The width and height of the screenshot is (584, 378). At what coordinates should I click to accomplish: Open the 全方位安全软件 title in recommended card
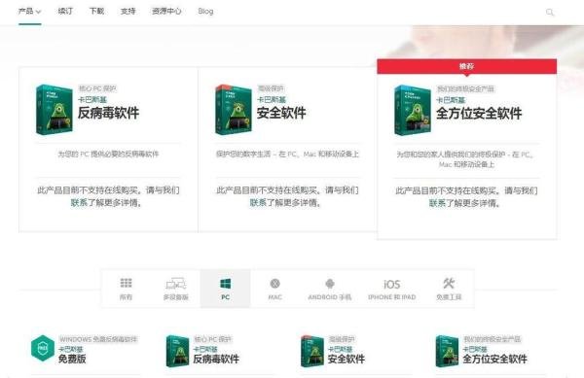pyautogui.click(x=479, y=114)
